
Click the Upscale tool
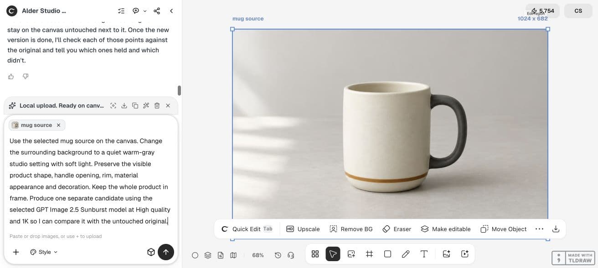click(x=303, y=229)
